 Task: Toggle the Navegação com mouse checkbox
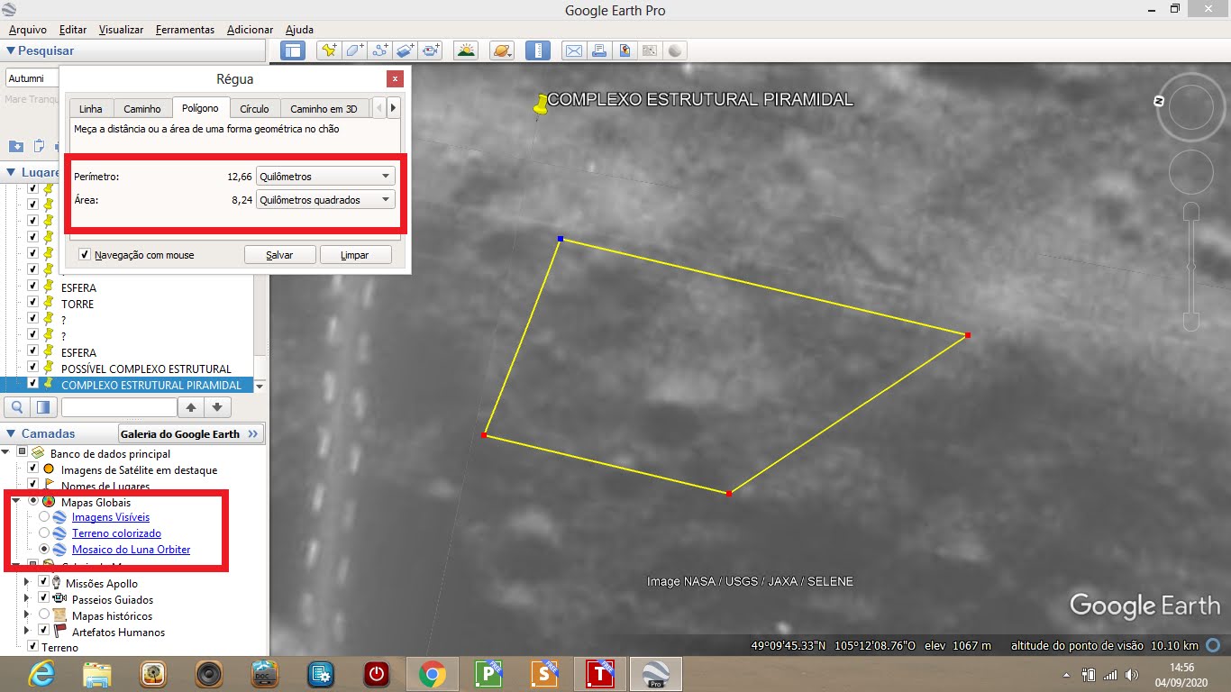click(85, 255)
